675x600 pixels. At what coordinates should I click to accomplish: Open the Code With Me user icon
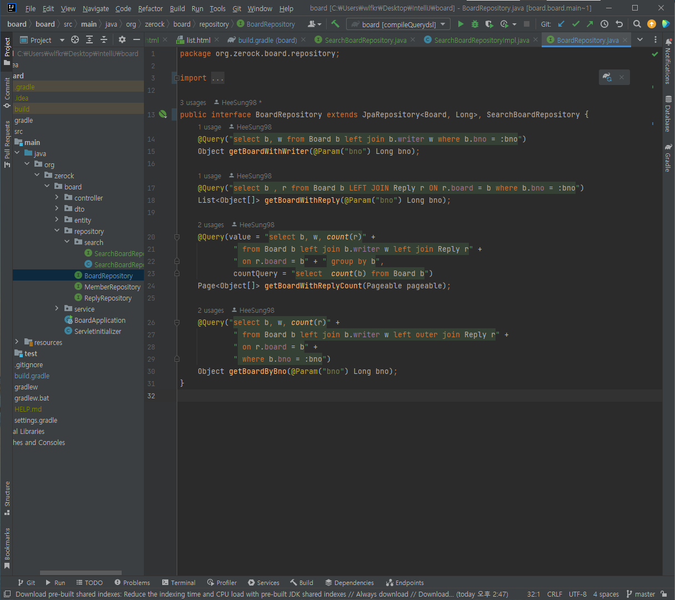[314, 24]
